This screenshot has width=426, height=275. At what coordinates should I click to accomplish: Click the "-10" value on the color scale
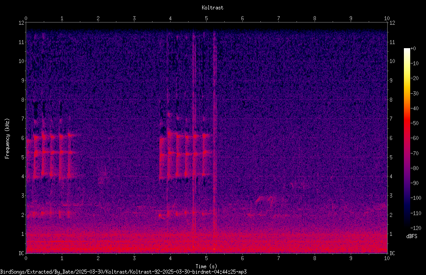(414, 63)
